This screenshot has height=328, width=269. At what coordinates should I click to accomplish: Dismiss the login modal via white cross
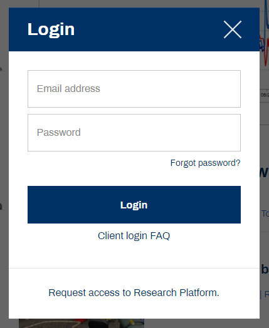(233, 29)
